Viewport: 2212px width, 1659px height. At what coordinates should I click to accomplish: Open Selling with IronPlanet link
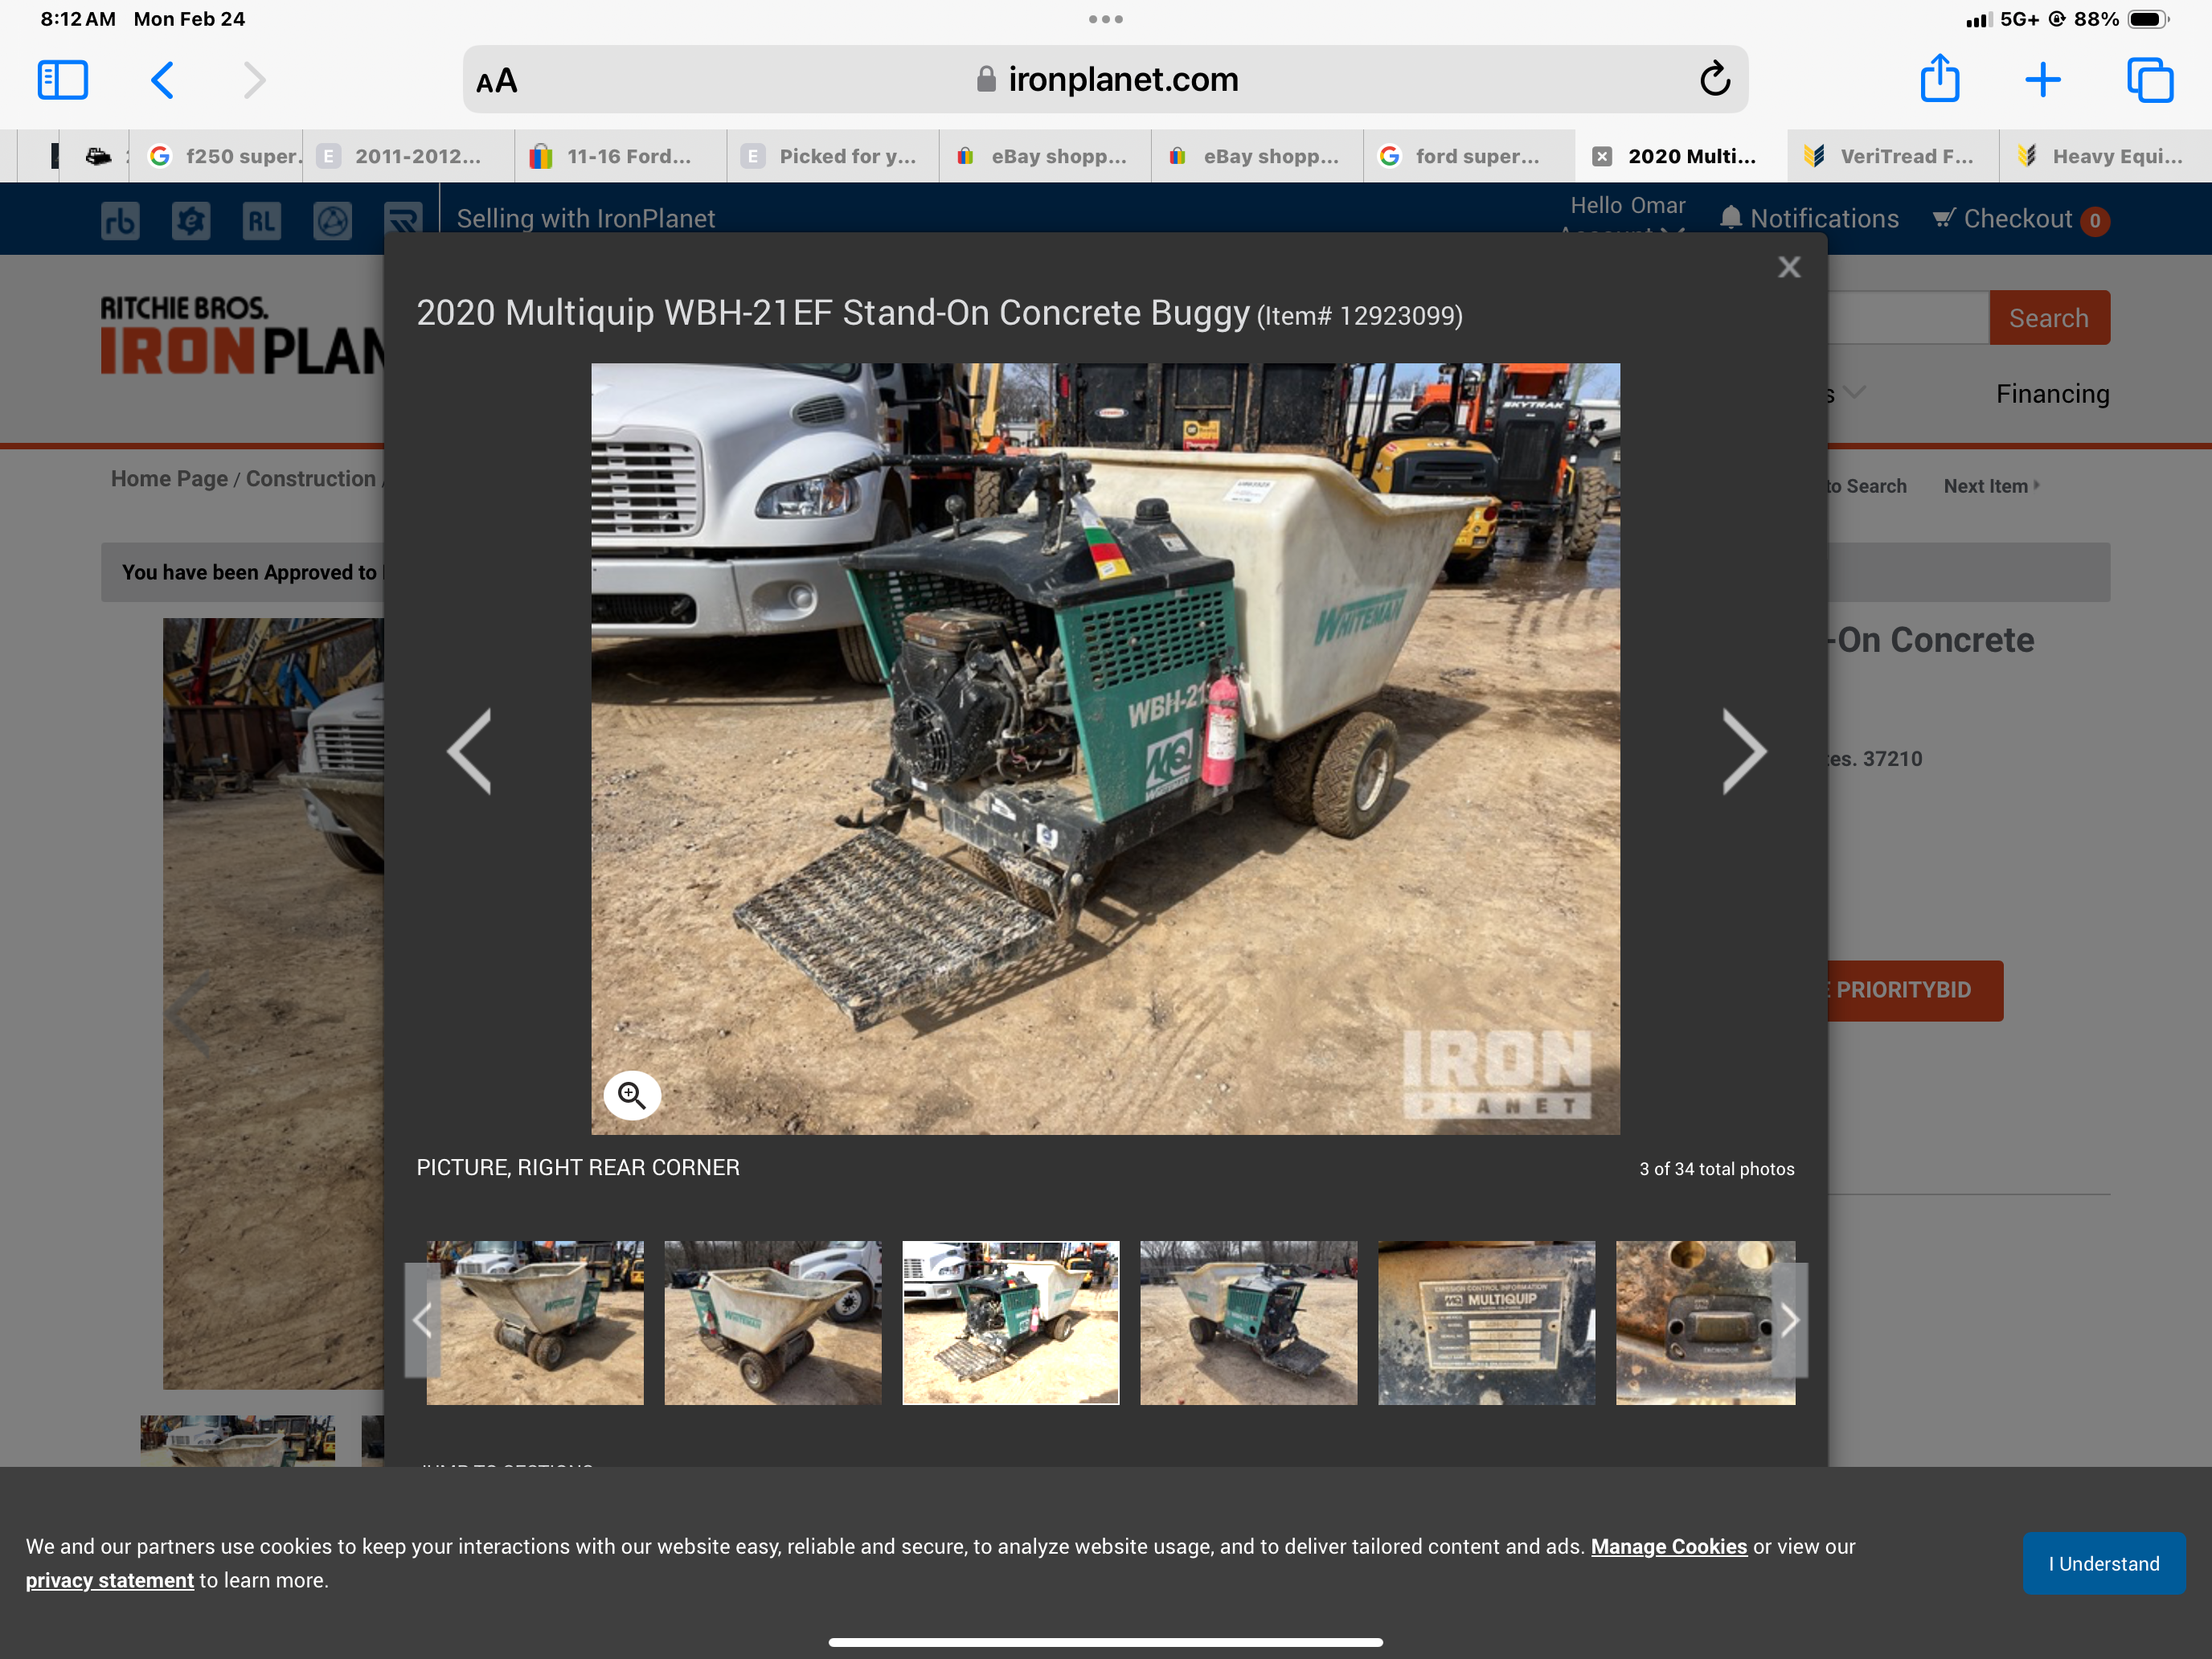[x=586, y=219]
